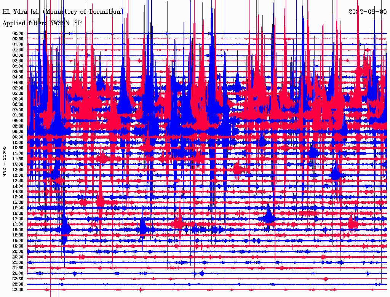Select the 16:30 time row label
The height and width of the screenshot is (297, 390).
point(18,214)
